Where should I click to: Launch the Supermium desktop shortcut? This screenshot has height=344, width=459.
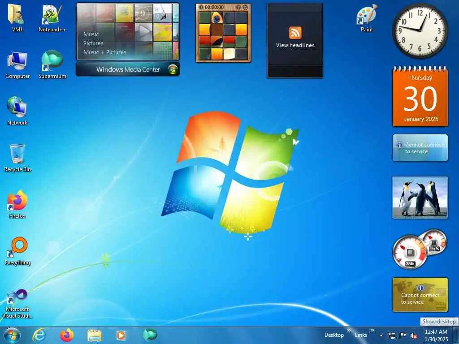tap(52, 65)
